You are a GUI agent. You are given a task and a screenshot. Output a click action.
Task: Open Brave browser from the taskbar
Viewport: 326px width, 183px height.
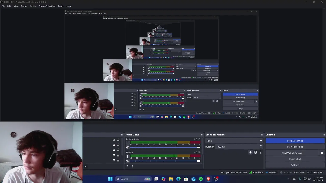coord(208,179)
